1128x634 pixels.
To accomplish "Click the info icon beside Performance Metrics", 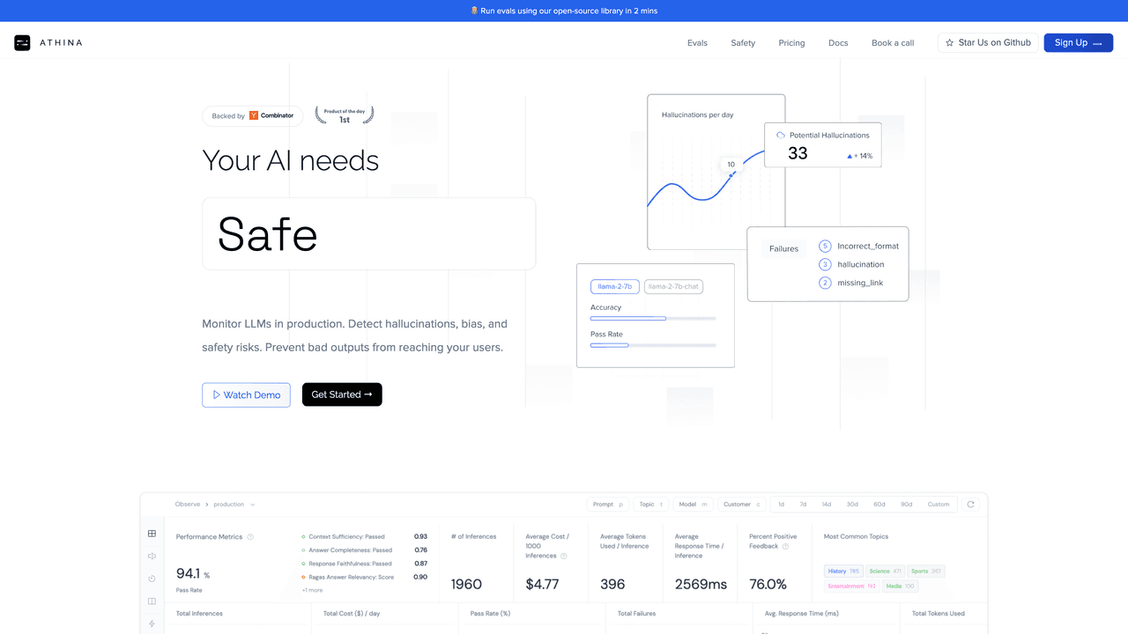I will [250, 536].
